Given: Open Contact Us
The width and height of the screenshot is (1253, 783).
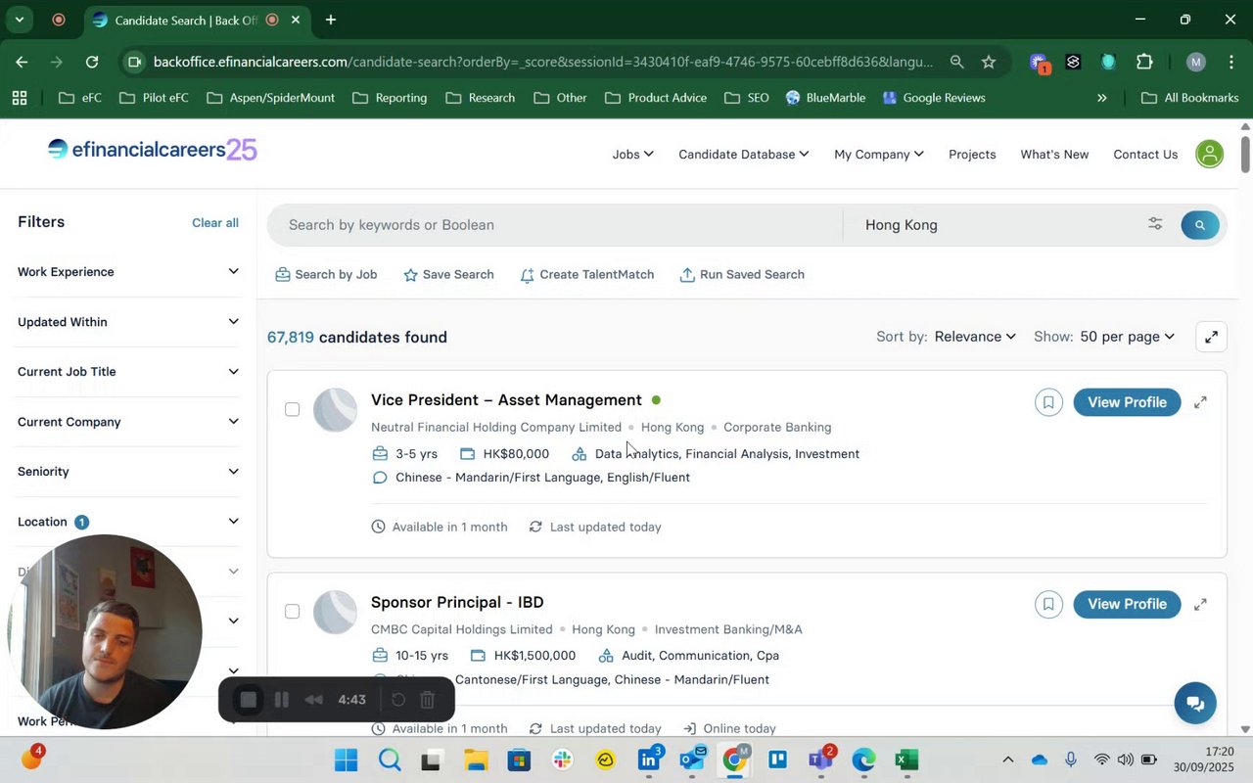Looking at the screenshot, I should coord(1145,155).
